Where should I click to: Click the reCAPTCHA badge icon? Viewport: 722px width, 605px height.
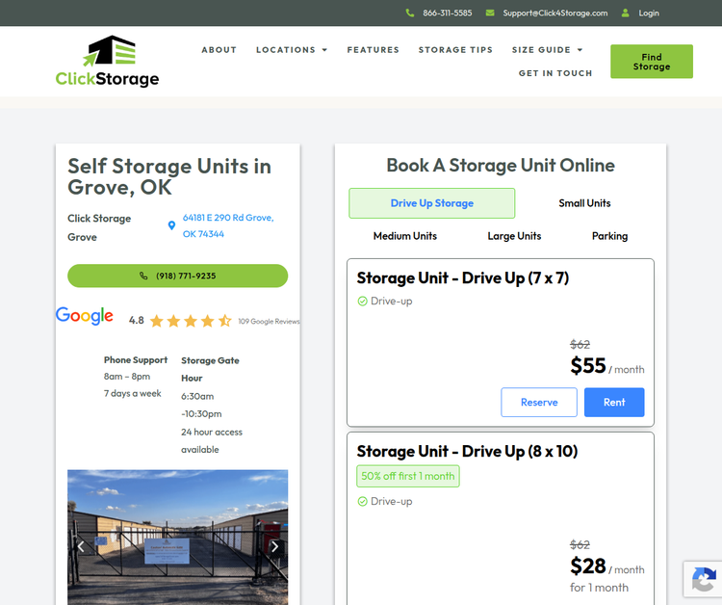click(x=703, y=579)
